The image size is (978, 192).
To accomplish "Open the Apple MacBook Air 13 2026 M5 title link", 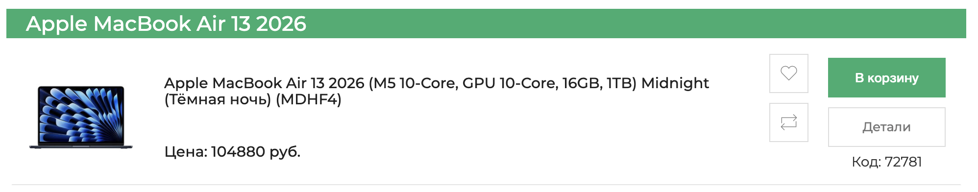I will click(x=436, y=91).
